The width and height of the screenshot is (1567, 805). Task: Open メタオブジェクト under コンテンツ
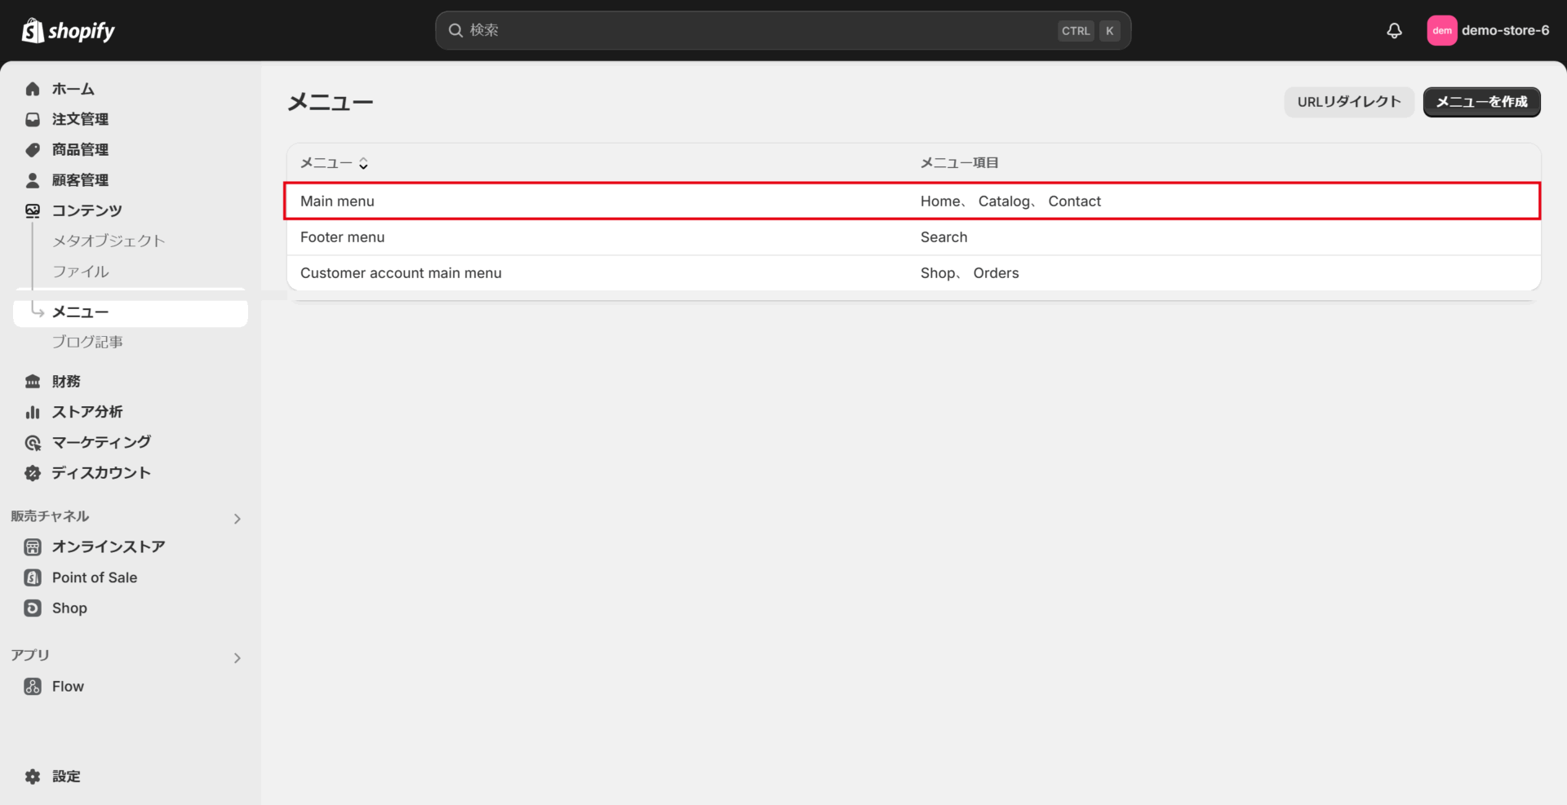click(x=109, y=241)
